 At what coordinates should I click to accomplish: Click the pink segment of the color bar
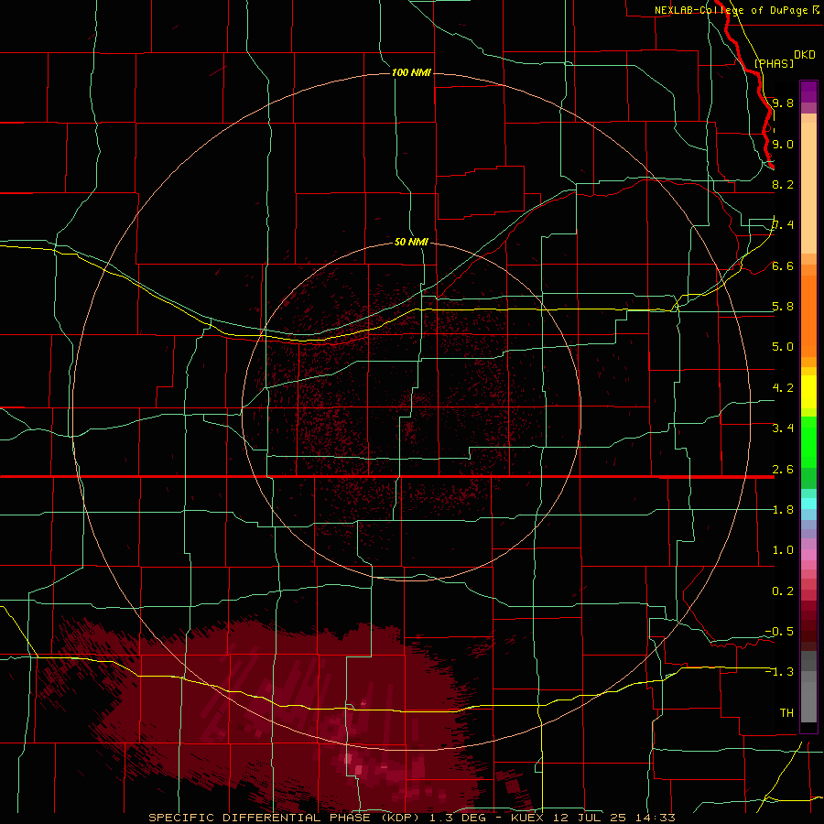coord(808,555)
